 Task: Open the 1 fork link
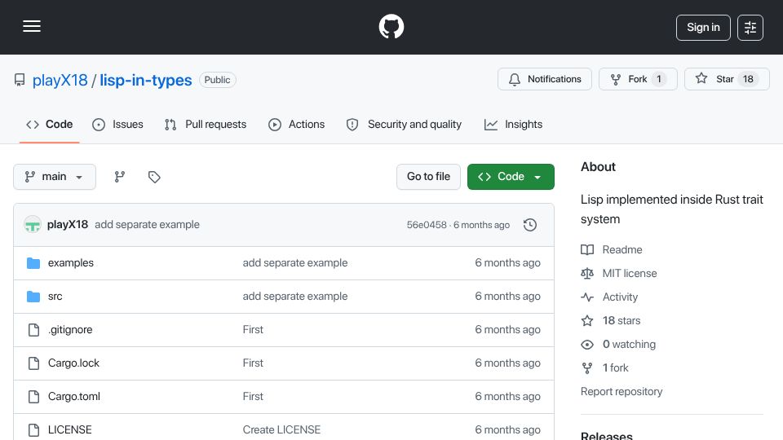pyautogui.click(x=604, y=367)
